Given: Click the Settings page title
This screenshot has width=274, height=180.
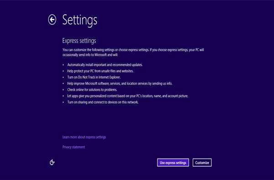Looking at the screenshot, I should [79, 21].
